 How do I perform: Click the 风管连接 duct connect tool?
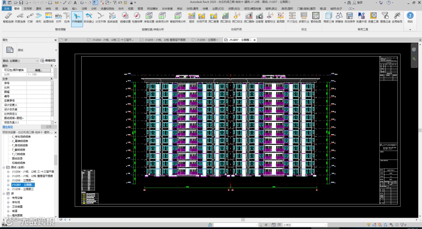pos(20,18)
